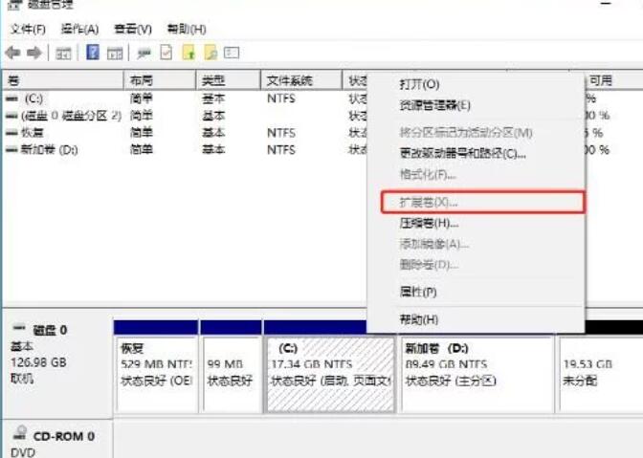
Task: Click the checkmark sheet toolbar icon
Action: [166, 53]
